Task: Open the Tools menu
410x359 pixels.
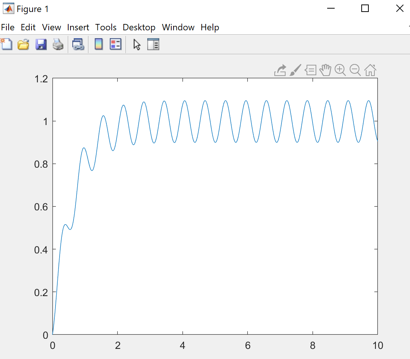Action: tap(106, 27)
